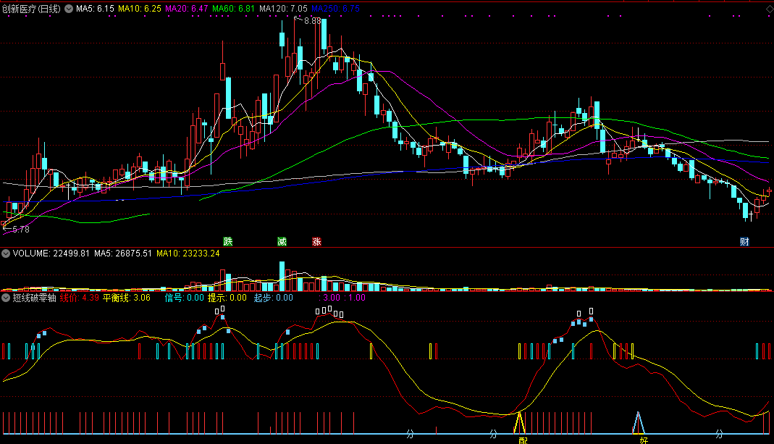The image size is (774, 444).
Task: Click the 提示: 0.00 value
Action: click(227, 298)
